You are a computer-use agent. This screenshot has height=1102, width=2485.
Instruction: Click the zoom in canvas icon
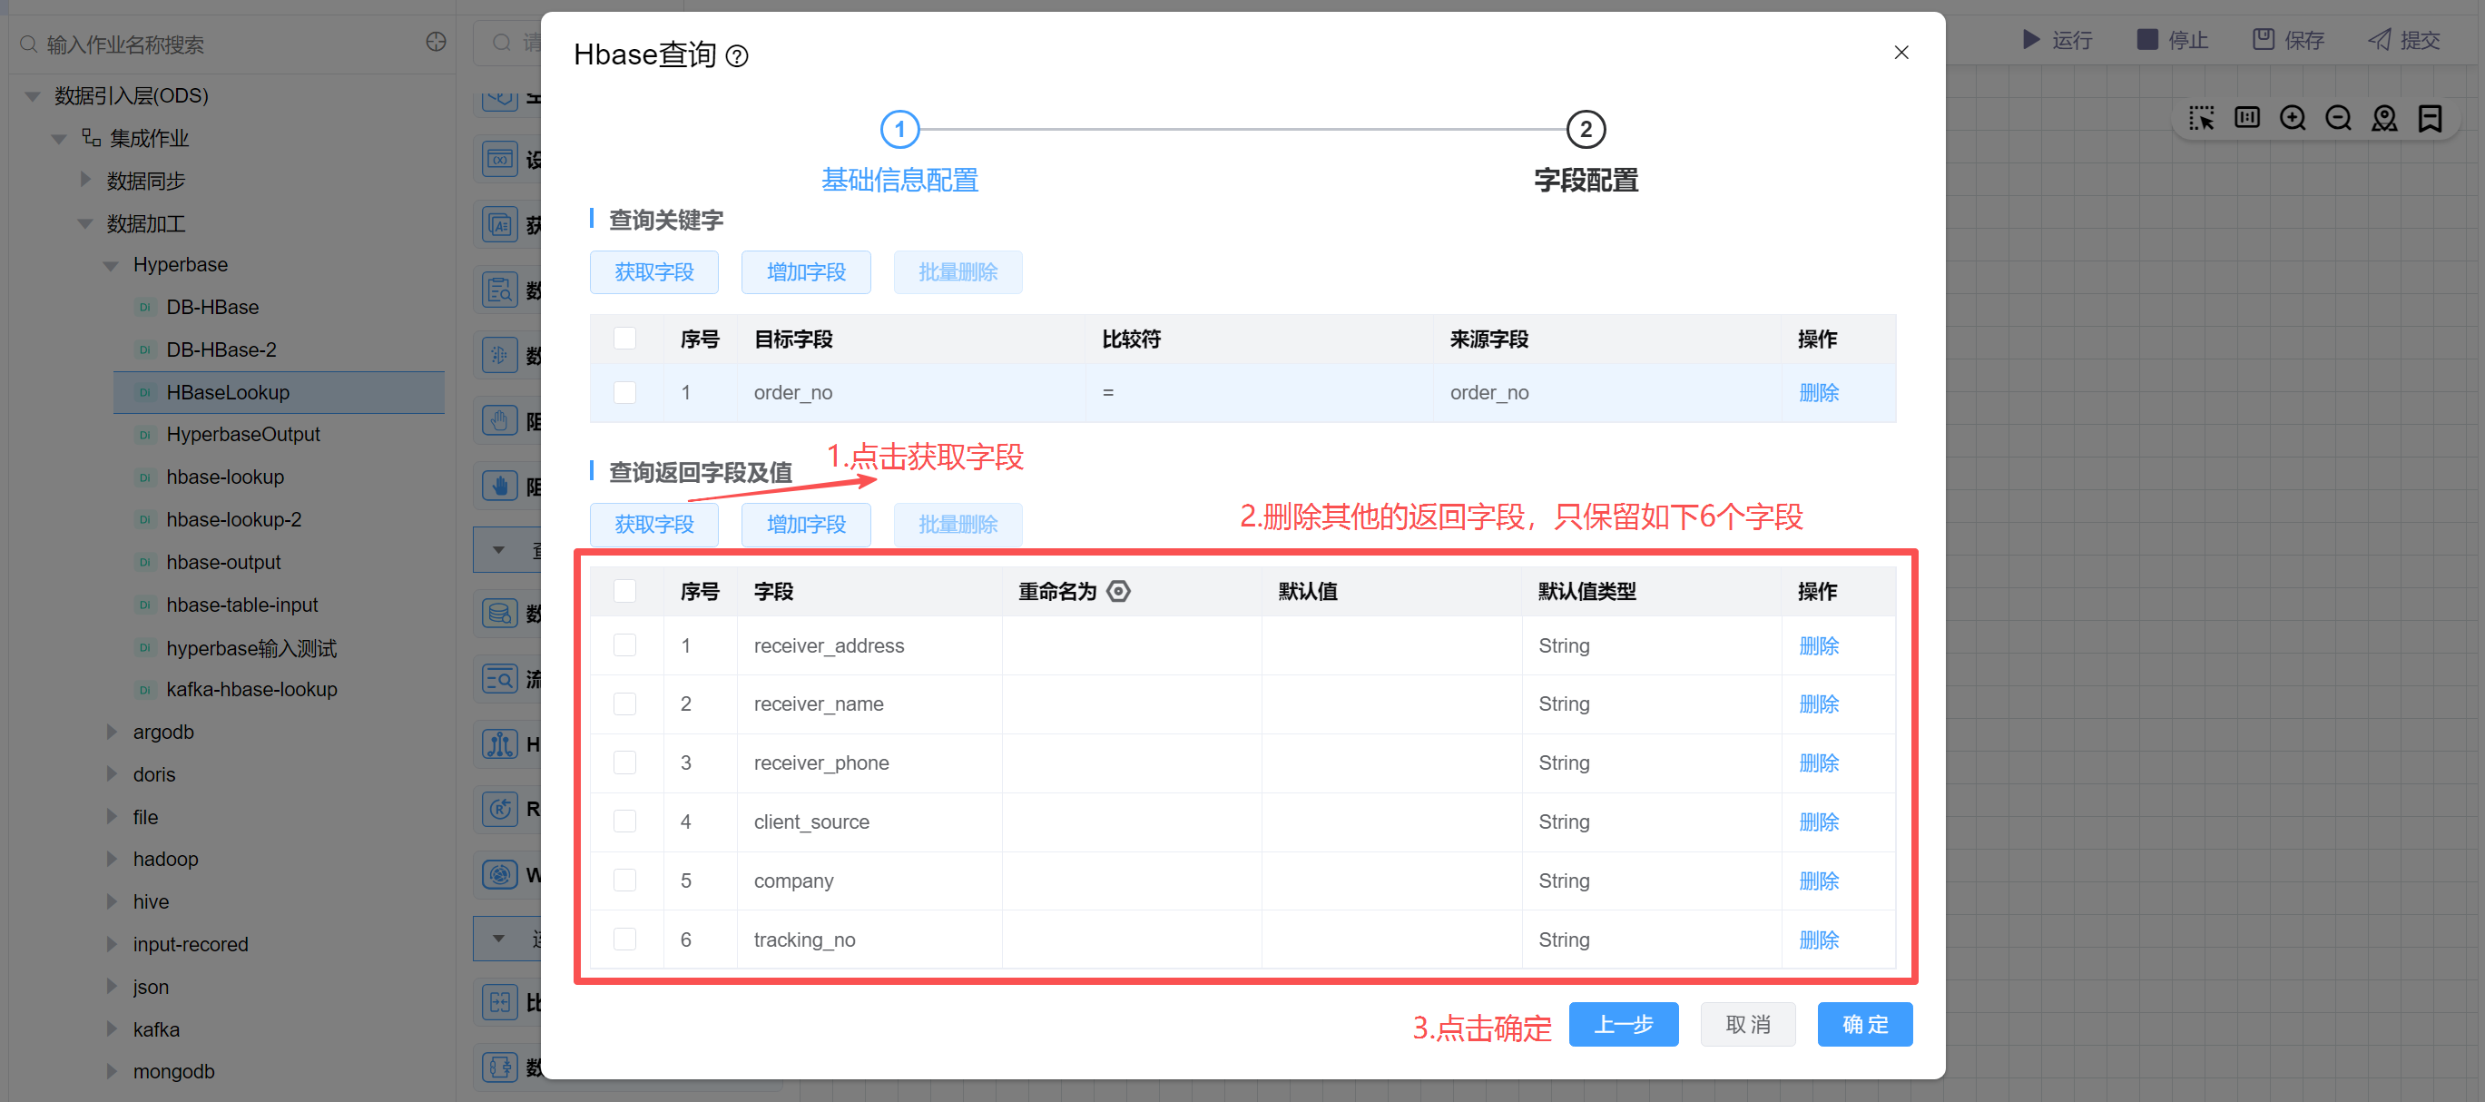2292,119
